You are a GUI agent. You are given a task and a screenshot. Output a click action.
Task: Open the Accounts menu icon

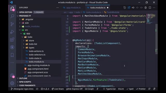point(12,76)
